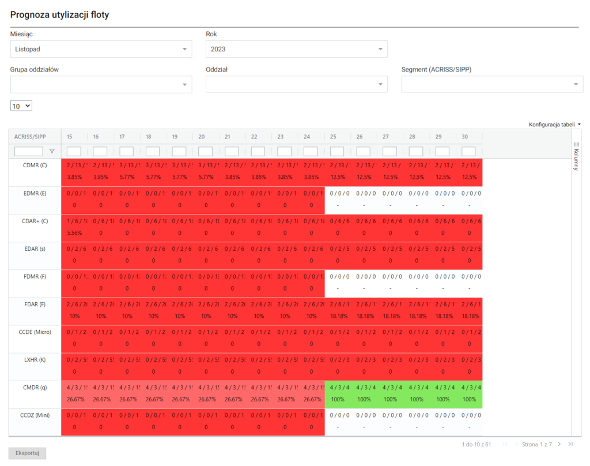This screenshot has height=466, width=590.
Task: Focus the ACRISS/SIPP filter text field
Action: click(28, 152)
